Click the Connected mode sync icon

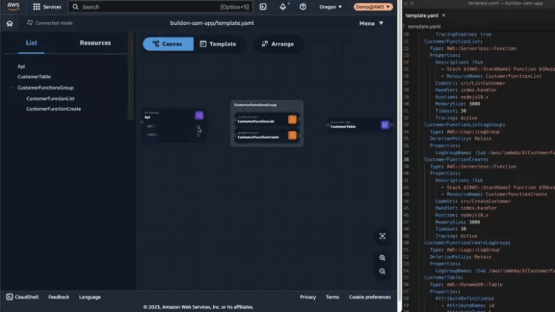[x=30, y=23]
